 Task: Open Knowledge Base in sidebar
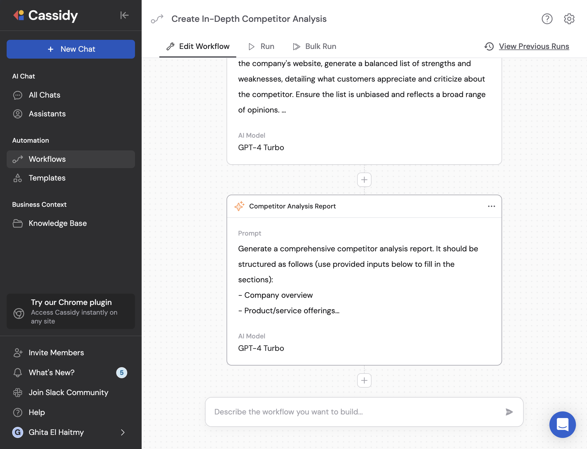point(71,223)
